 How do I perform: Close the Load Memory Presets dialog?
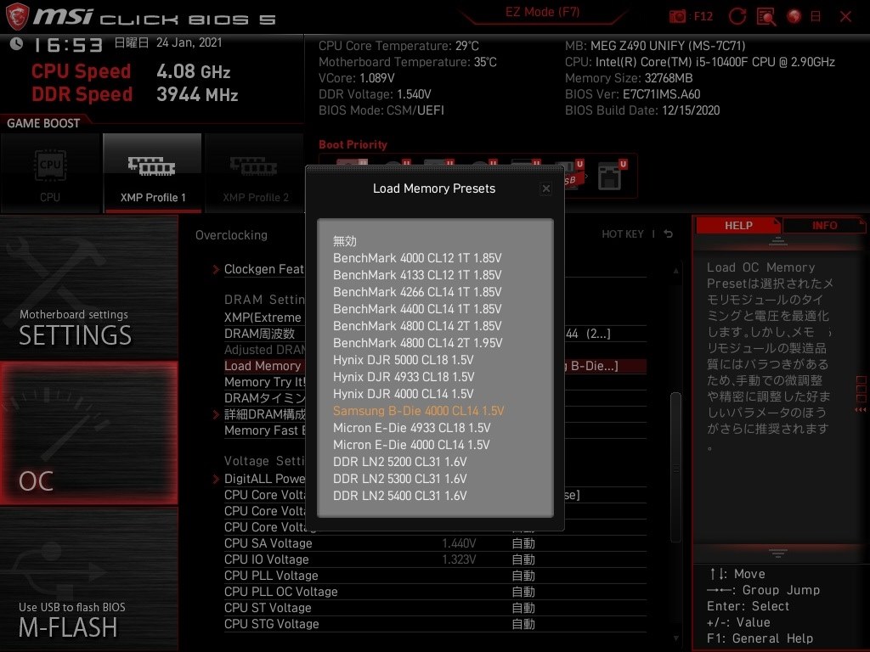click(x=546, y=189)
